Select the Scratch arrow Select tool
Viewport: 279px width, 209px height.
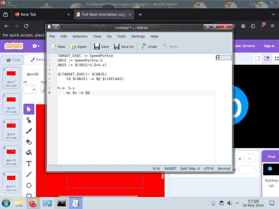click(x=29, y=109)
